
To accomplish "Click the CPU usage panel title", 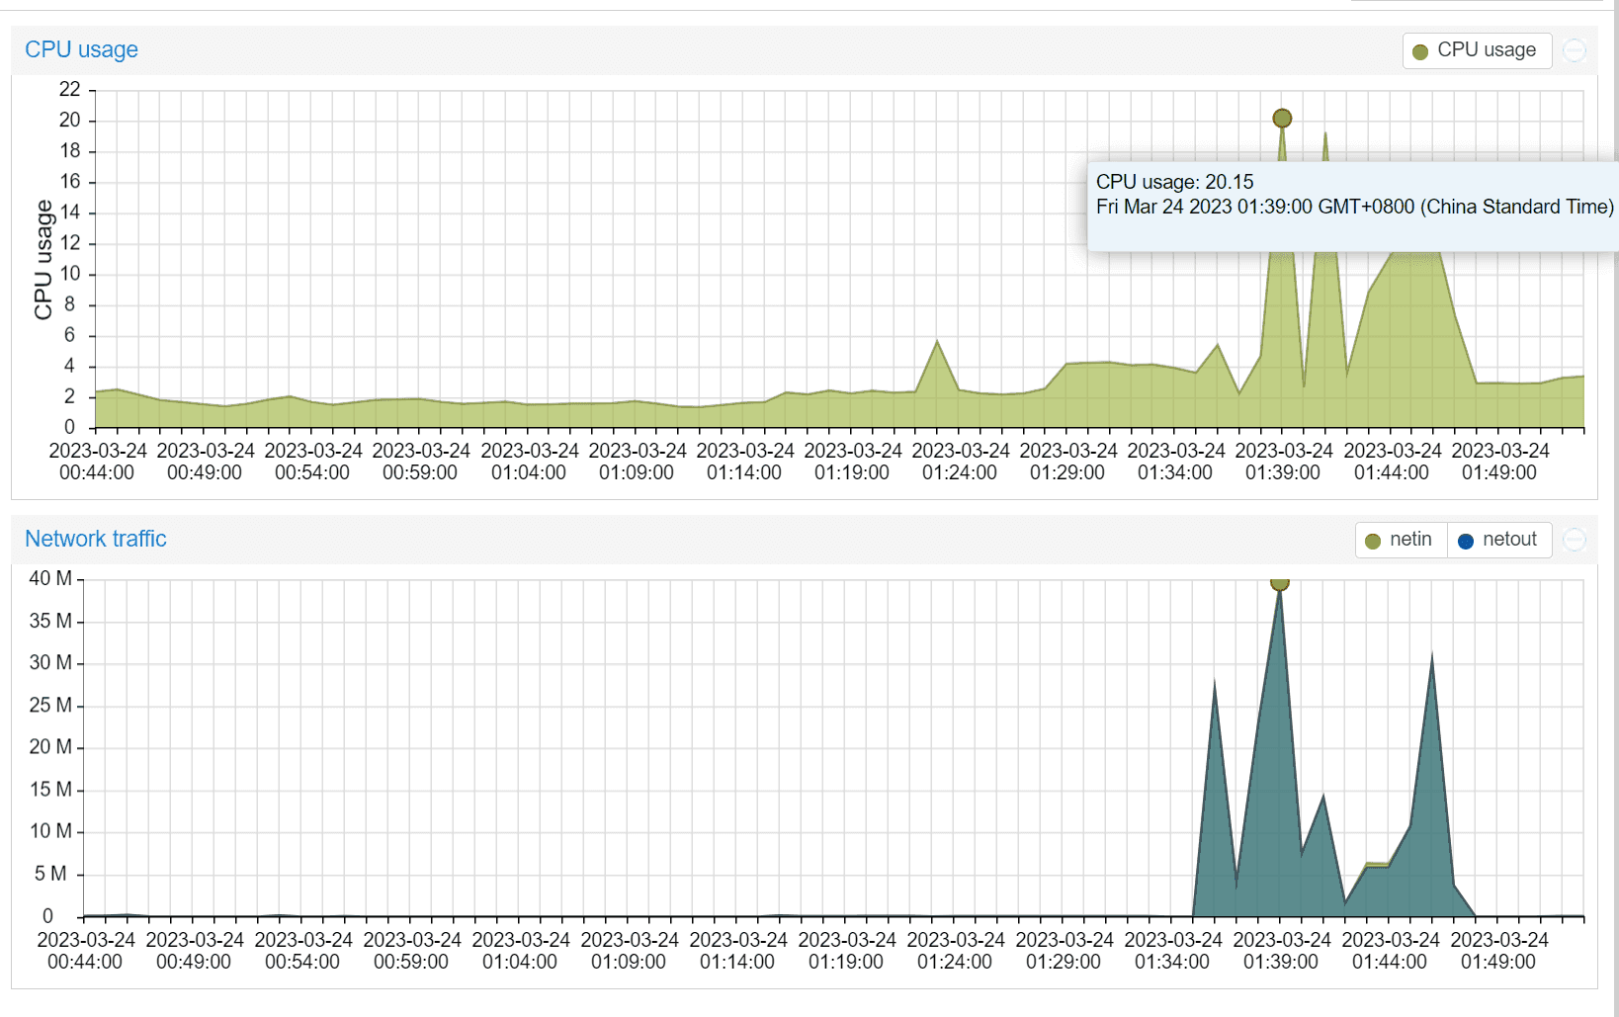I will click(x=81, y=49).
